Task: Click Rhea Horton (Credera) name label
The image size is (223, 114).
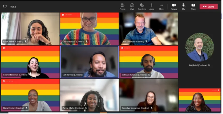Action: pos(14,108)
